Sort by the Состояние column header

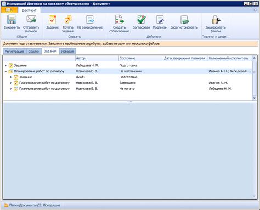pos(141,58)
